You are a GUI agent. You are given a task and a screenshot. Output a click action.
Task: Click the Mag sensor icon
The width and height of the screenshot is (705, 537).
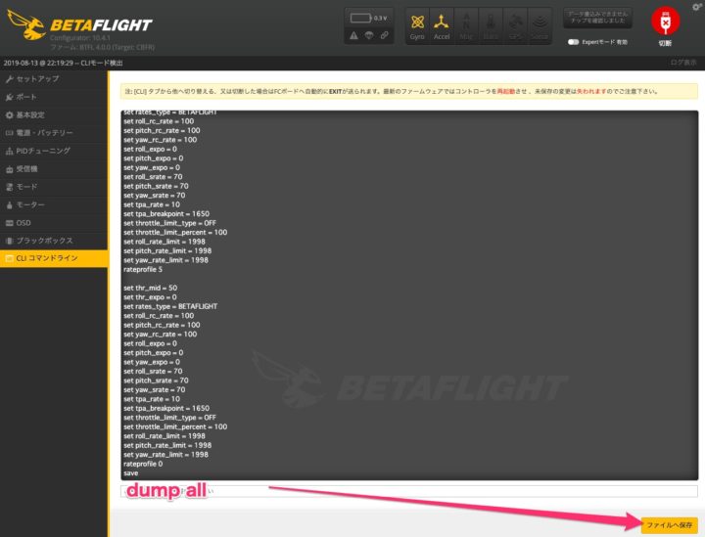point(468,24)
